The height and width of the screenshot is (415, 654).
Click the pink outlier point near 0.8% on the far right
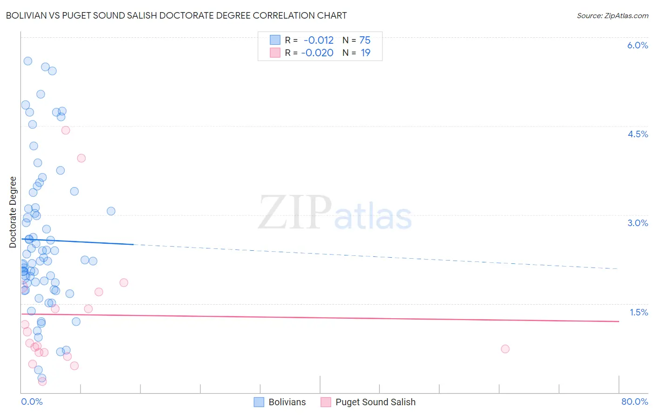[505, 349]
